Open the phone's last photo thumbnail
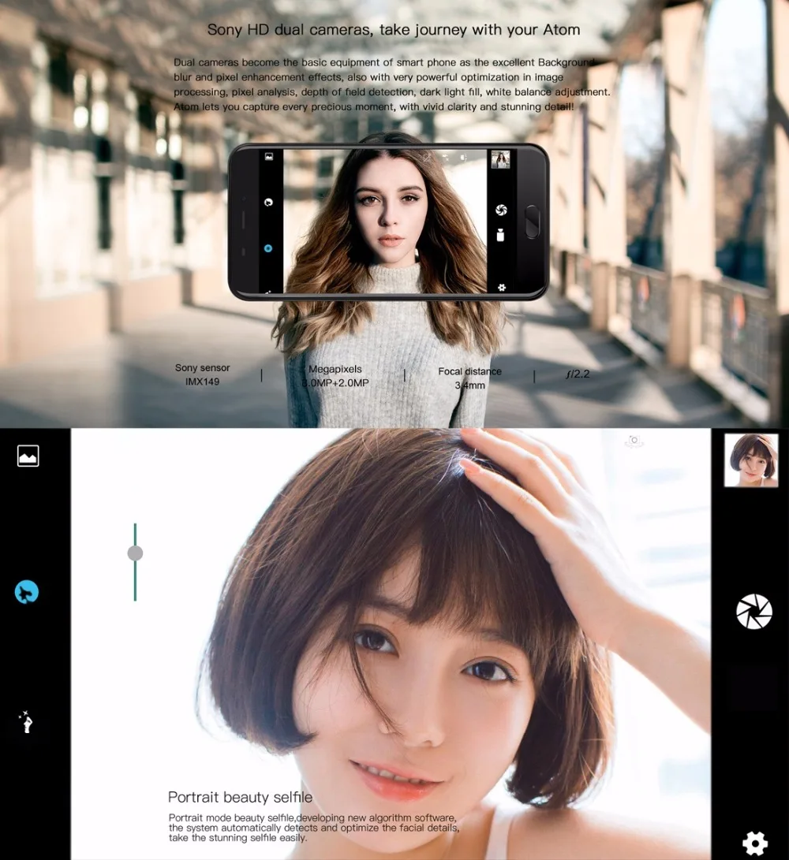 tap(500, 159)
